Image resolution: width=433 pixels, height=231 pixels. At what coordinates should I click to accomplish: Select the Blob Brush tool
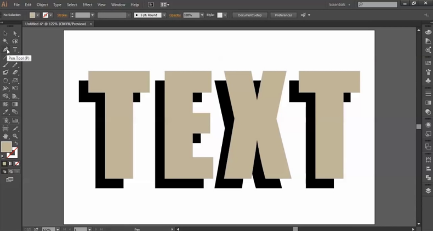point(5,72)
